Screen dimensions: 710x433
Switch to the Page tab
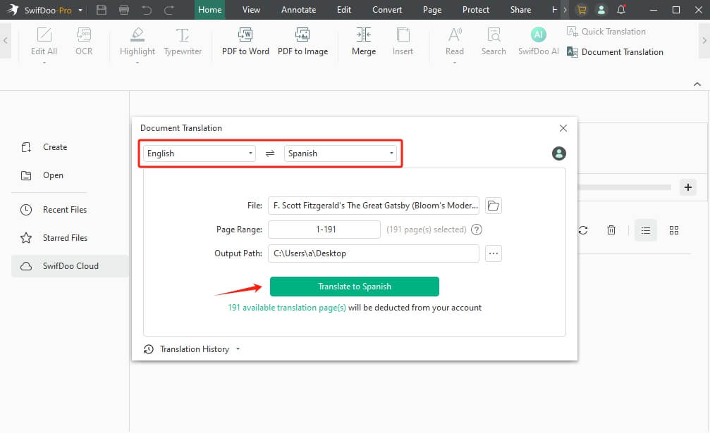click(x=432, y=9)
